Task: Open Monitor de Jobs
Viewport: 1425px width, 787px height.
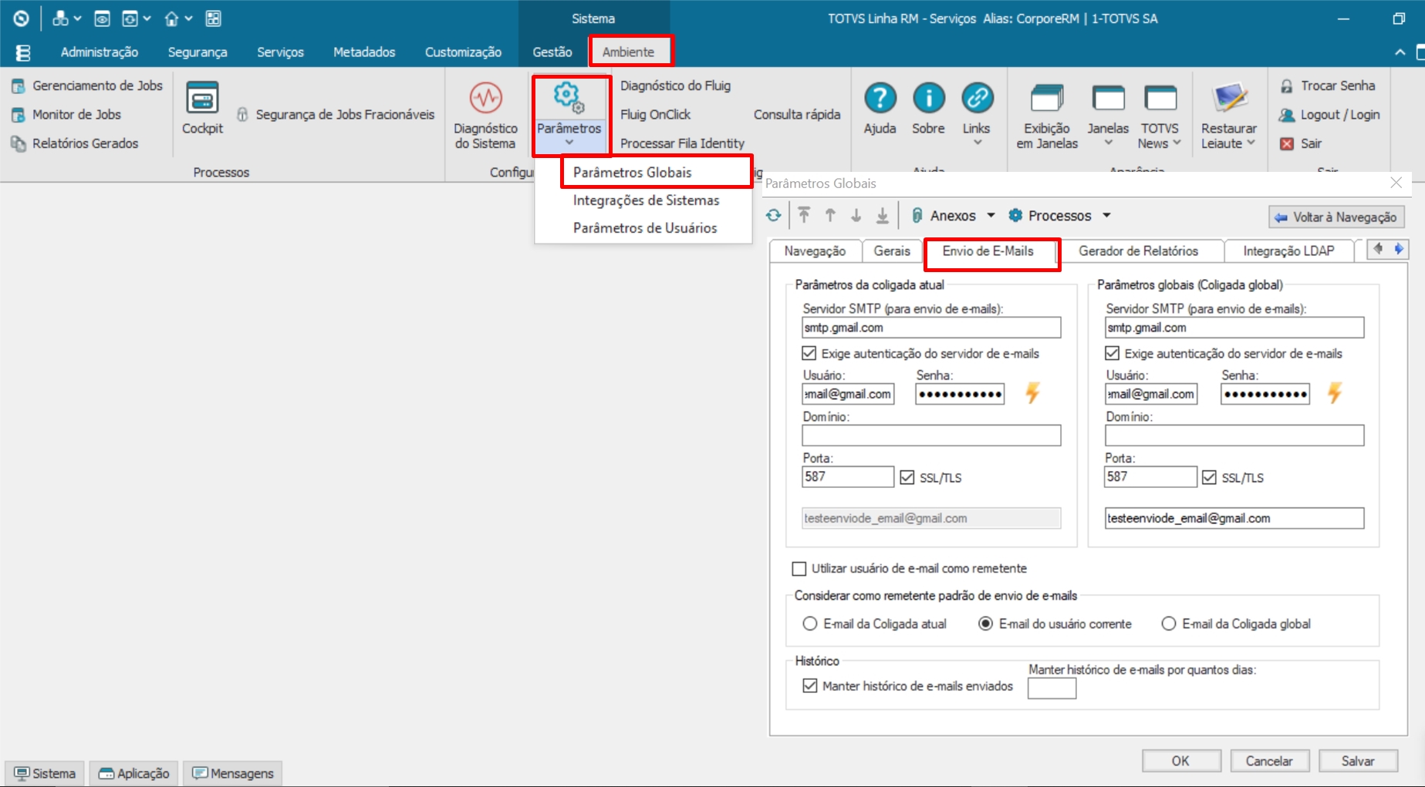Action: coord(66,114)
